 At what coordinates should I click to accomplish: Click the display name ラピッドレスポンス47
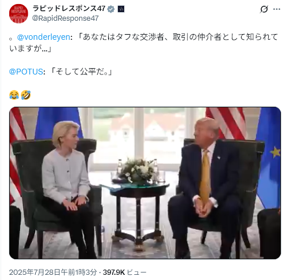tap(69, 9)
